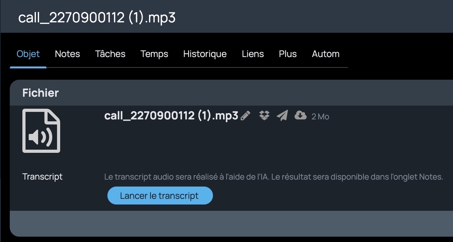Click the page title call_2270900112 (1).mp3
Screen dimensions: 453x242
click(x=97, y=18)
